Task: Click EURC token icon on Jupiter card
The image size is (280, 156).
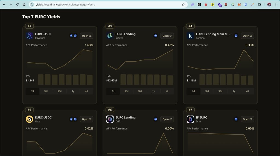Action: click(156, 36)
